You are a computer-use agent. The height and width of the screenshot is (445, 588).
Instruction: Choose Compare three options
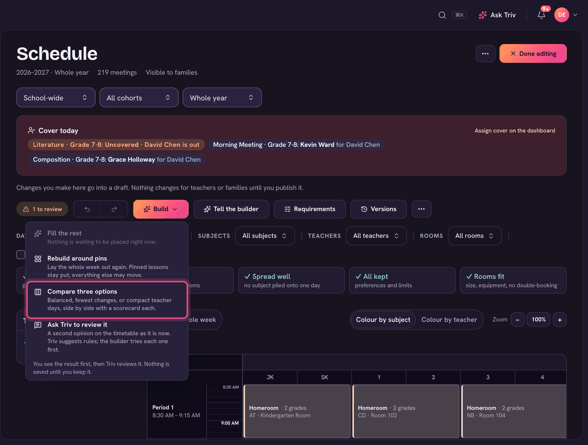click(x=107, y=299)
